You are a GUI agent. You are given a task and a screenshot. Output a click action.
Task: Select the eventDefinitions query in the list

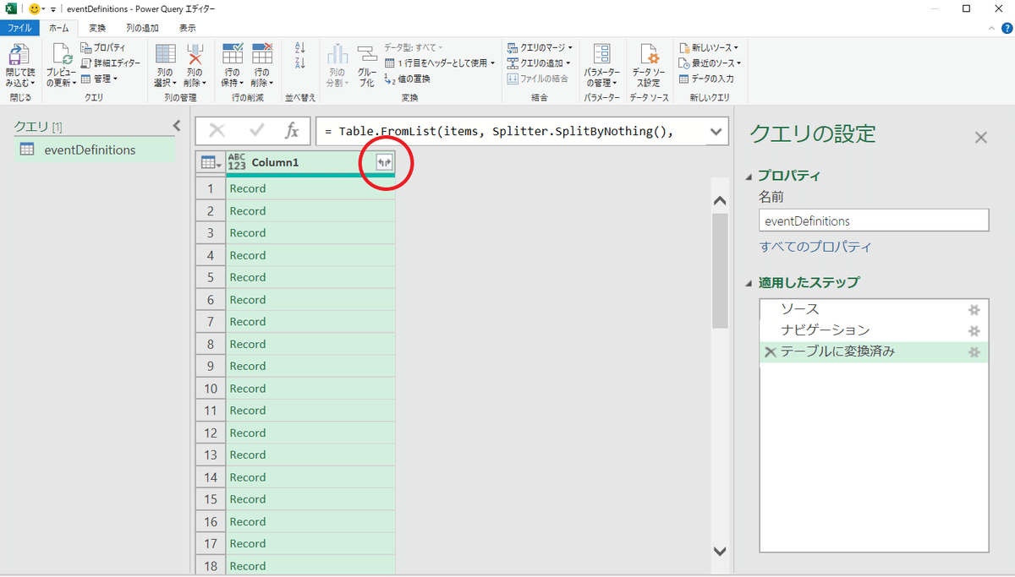point(94,150)
